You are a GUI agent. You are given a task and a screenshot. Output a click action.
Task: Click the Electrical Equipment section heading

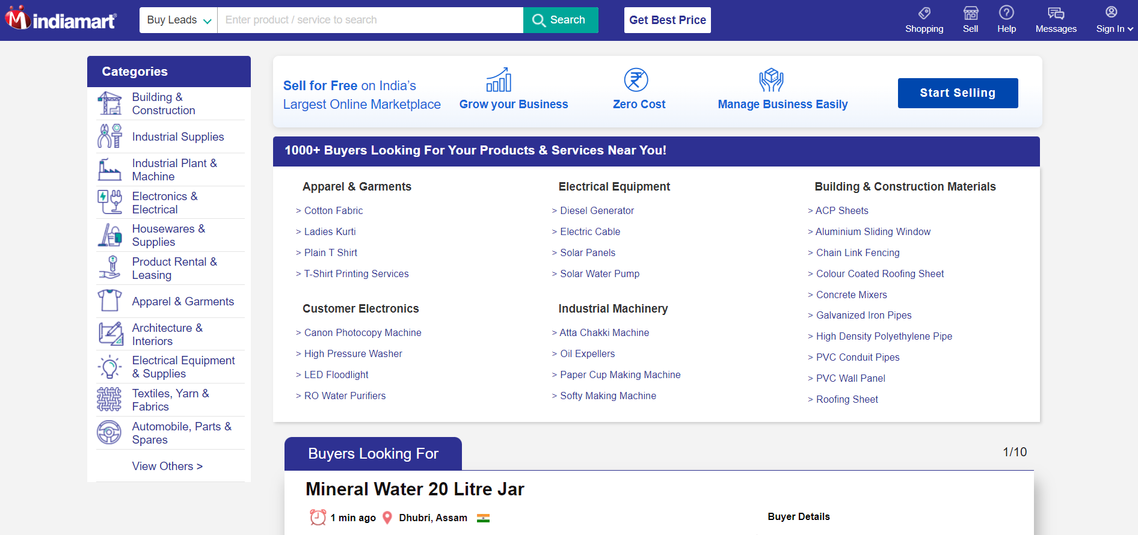614,186
